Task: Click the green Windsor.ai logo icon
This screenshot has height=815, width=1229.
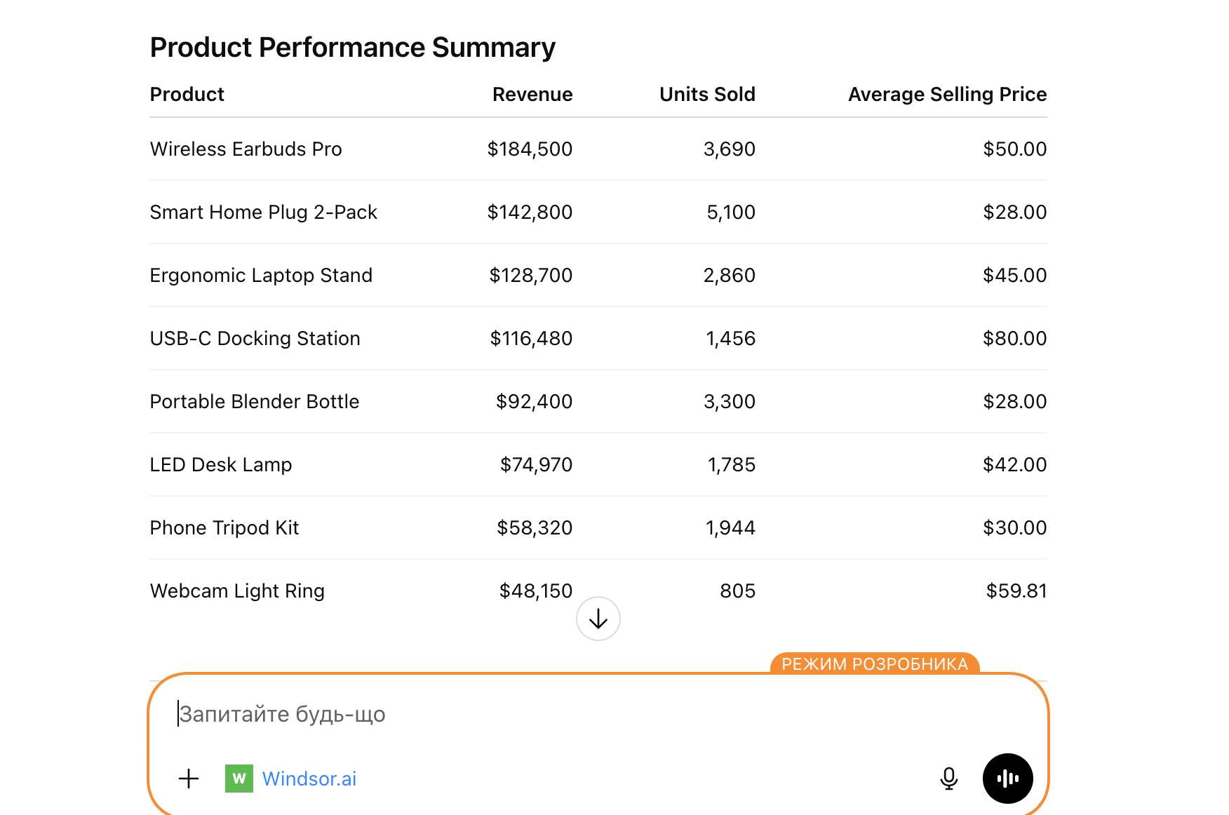Action: coord(239,779)
